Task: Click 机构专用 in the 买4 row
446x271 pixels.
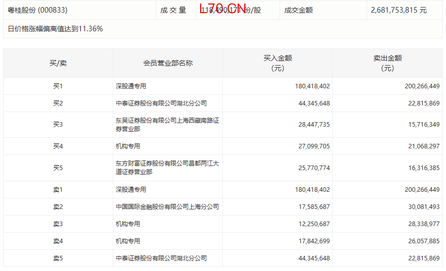Action: pos(128,146)
